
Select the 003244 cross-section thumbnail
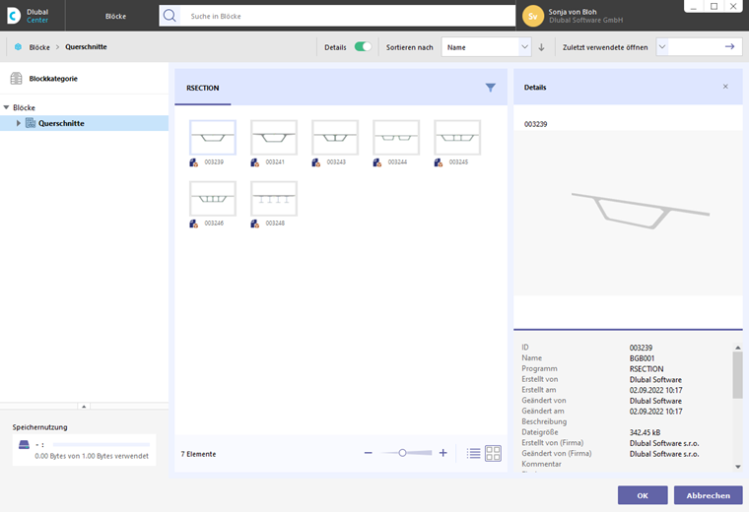[396, 138]
